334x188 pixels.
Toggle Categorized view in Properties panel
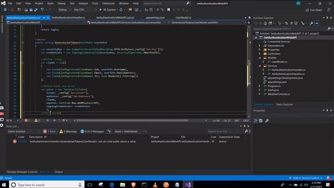256,121
